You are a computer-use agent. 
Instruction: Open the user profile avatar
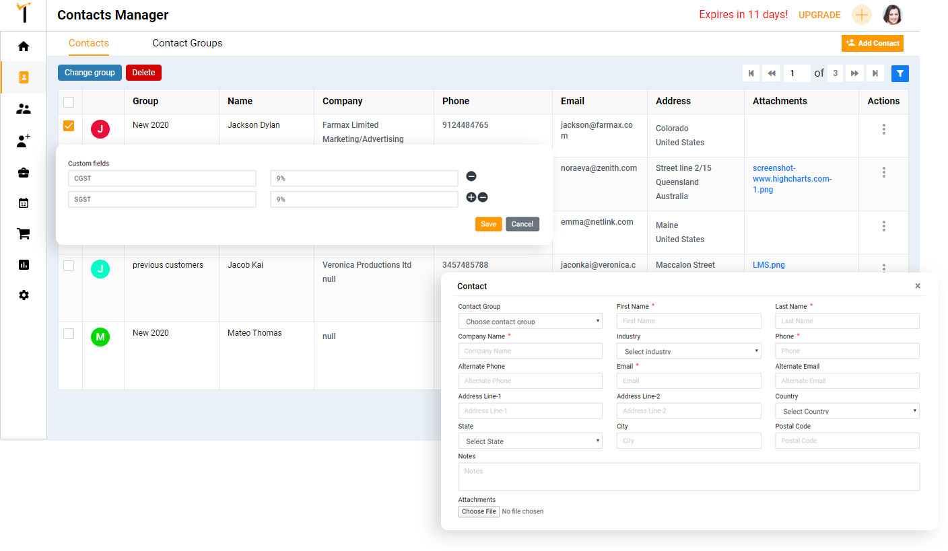tap(892, 15)
